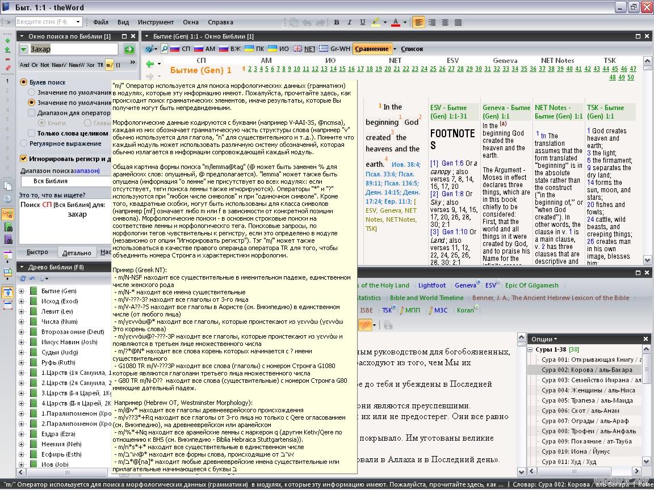Select the Булев поиск radio button
This screenshot has height=490, width=654.
click(23, 82)
